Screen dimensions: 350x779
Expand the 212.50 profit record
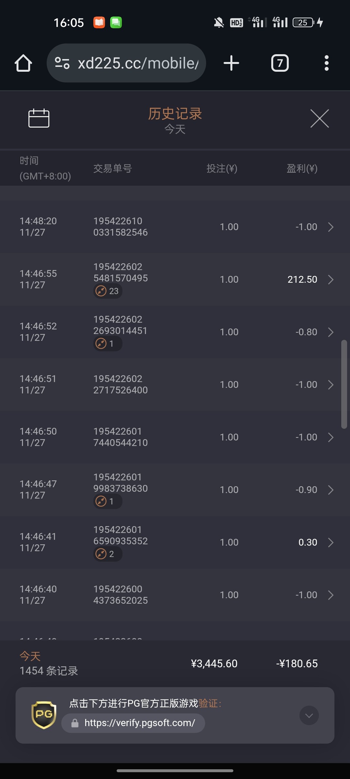click(x=331, y=279)
